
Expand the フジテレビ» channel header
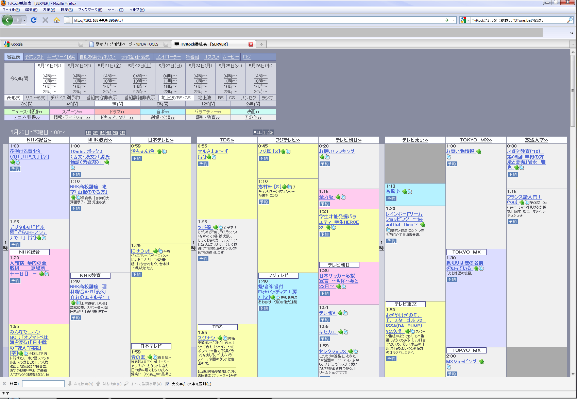pos(288,140)
